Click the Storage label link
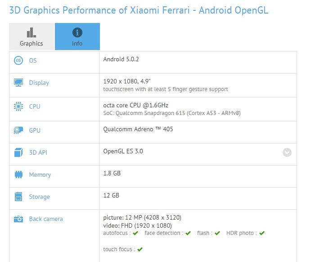The image size is (311, 262). pyautogui.click(x=39, y=197)
